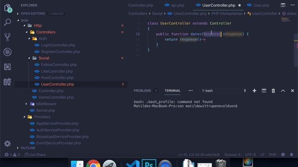Open the Trash in the Dock

(221, 163)
